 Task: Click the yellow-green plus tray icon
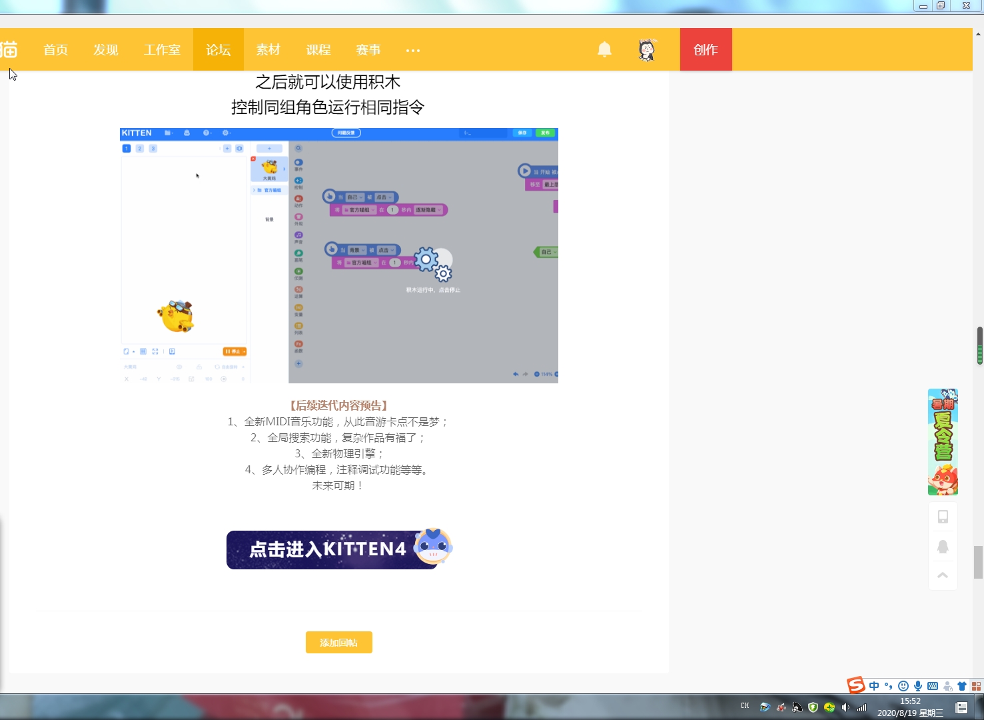[829, 707]
